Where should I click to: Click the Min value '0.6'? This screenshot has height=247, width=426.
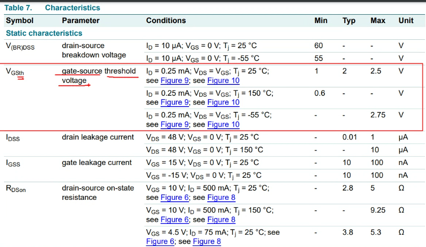tap(320, 93)
